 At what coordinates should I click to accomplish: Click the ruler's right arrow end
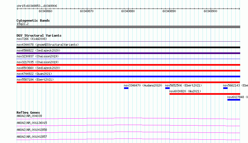coord(239,9)
